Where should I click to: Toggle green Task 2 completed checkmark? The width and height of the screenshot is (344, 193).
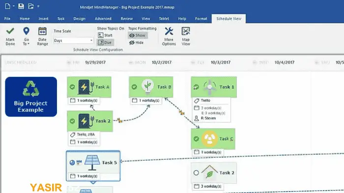pyautogui.click(x=72, y=121)
